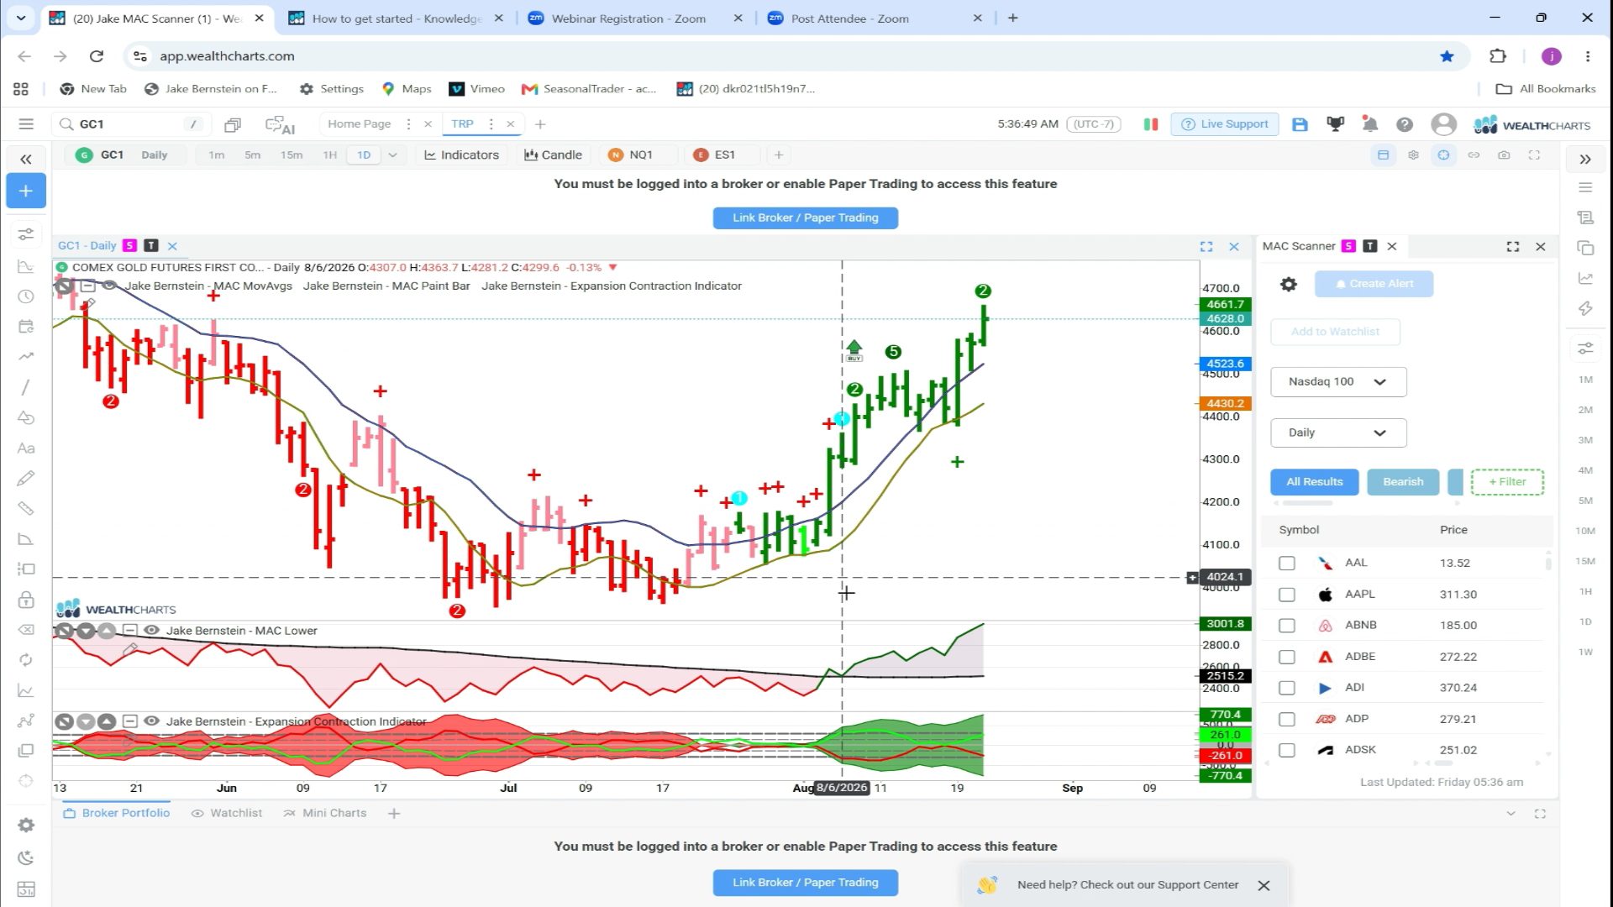
Task: Open the help question mark icon
Action: pyautogui.click(x=1405, y=124)
